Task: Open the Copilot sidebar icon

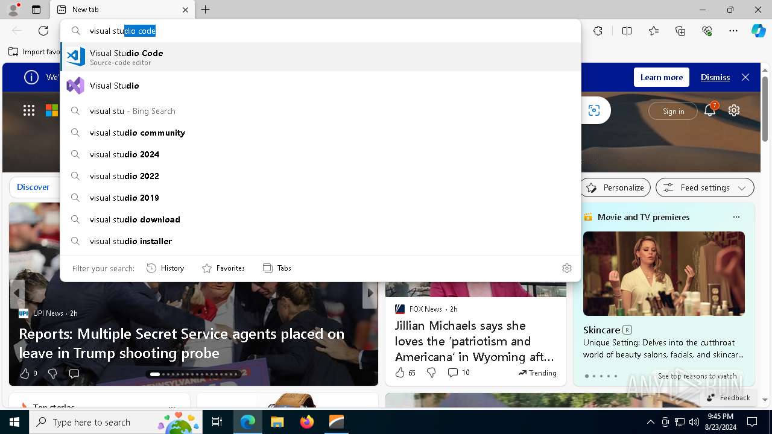Action: point(758,31)
